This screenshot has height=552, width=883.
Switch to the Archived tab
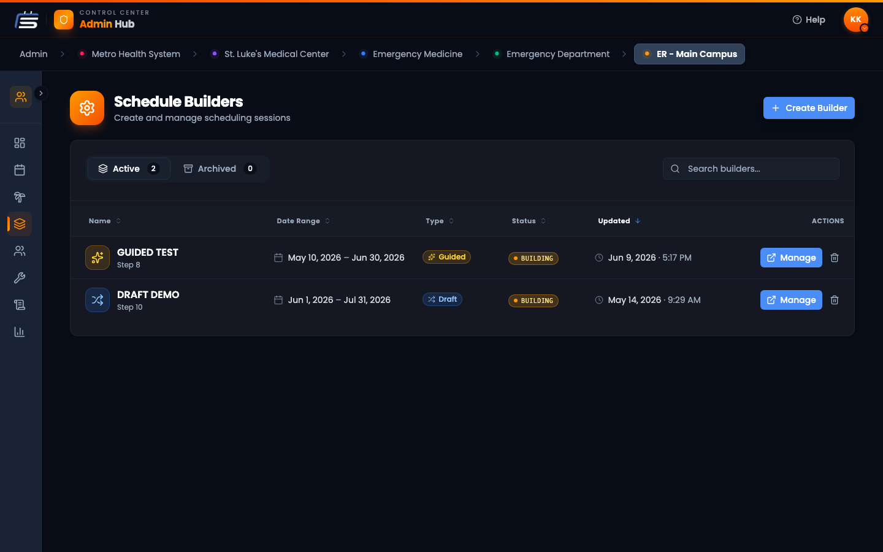point(220,169)
